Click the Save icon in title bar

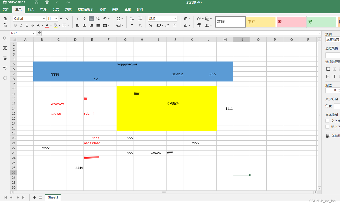point(37,2)
